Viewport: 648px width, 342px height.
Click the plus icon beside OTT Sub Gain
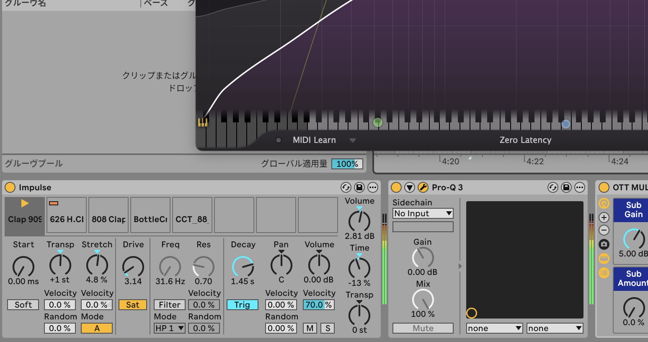[604, 217]
